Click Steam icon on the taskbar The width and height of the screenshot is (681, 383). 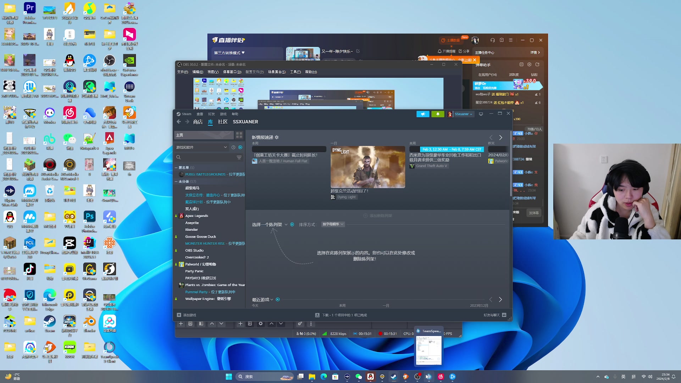pyautogui.click(x=394, y=377)
